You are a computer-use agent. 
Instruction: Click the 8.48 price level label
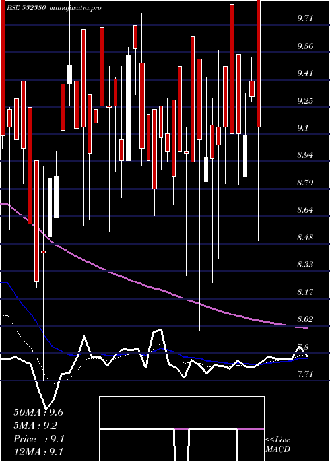click(305, 237)
